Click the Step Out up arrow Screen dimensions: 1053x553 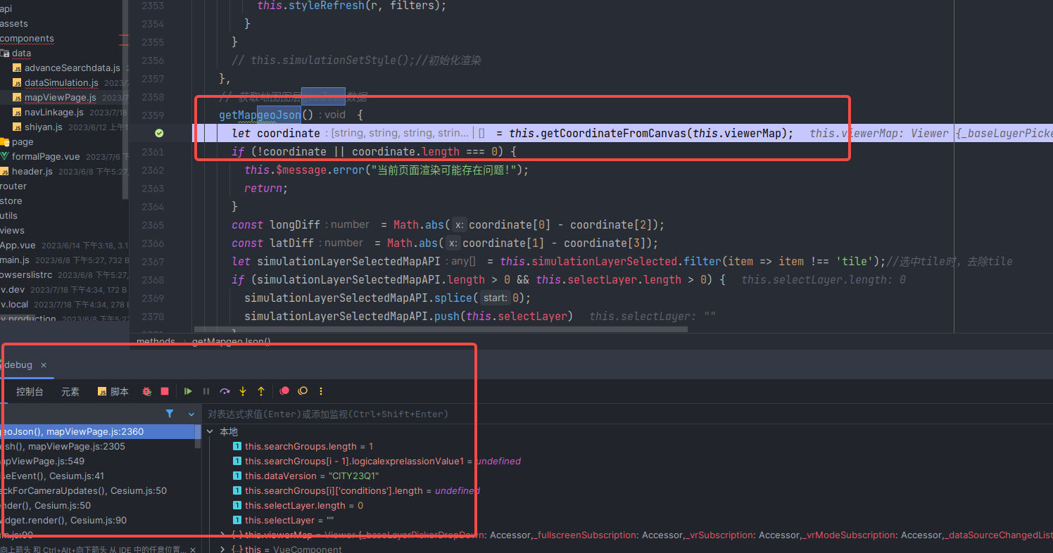[x=261, y=391]
